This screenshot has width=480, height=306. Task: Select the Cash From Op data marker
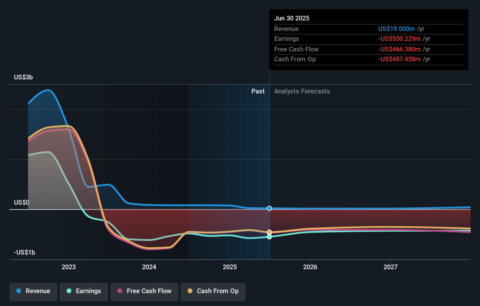tap(270, 232)
